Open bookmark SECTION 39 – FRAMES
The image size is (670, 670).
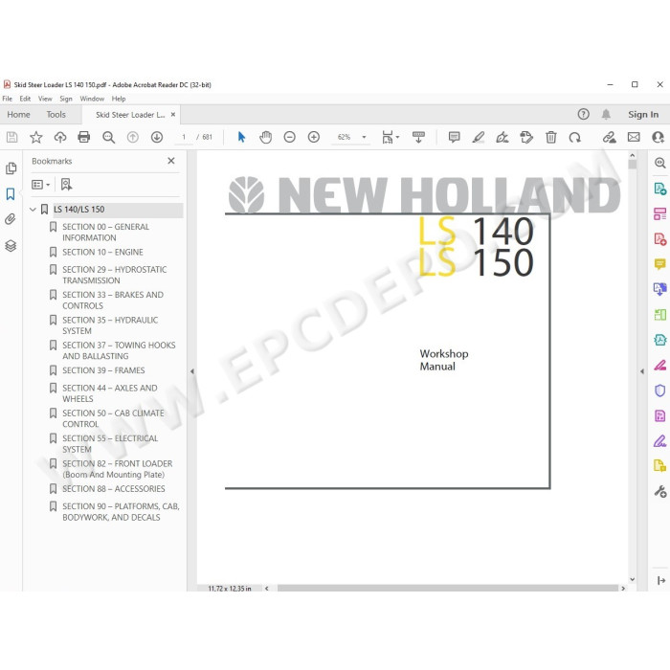(103, 370)
